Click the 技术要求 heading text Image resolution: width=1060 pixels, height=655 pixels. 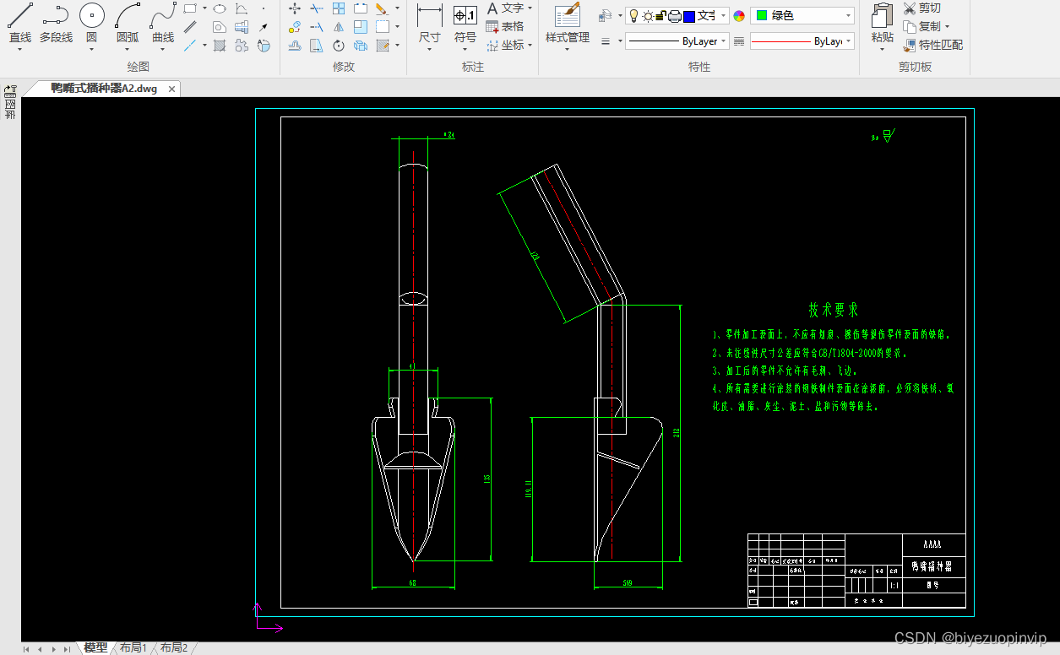(834, 310)
